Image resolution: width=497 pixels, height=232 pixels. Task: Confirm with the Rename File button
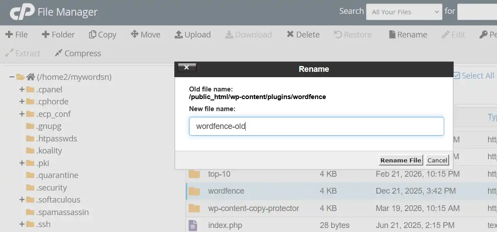pos(401,160)
